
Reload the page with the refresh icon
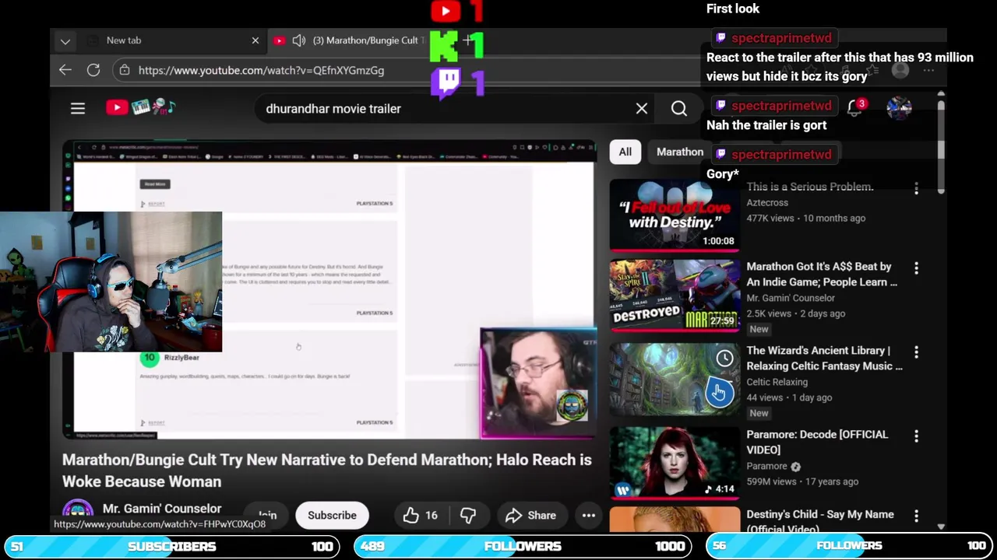(x=93, y=70)
